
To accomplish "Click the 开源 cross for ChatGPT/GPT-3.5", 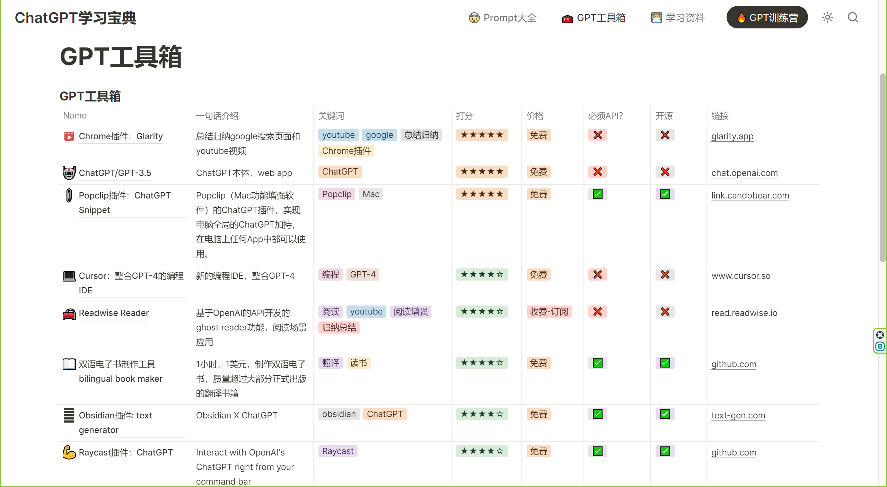I will (665, 172).
